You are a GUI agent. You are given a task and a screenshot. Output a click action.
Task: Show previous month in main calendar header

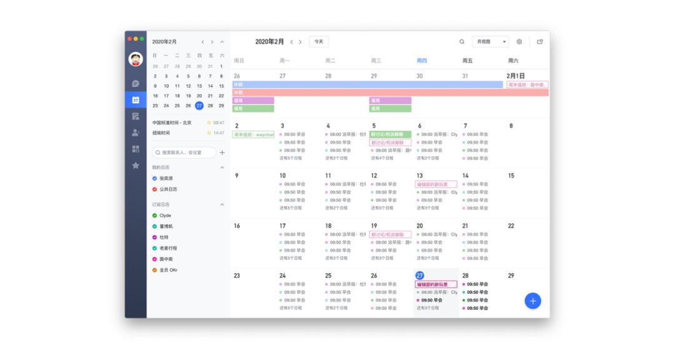(x=291, y=42)
